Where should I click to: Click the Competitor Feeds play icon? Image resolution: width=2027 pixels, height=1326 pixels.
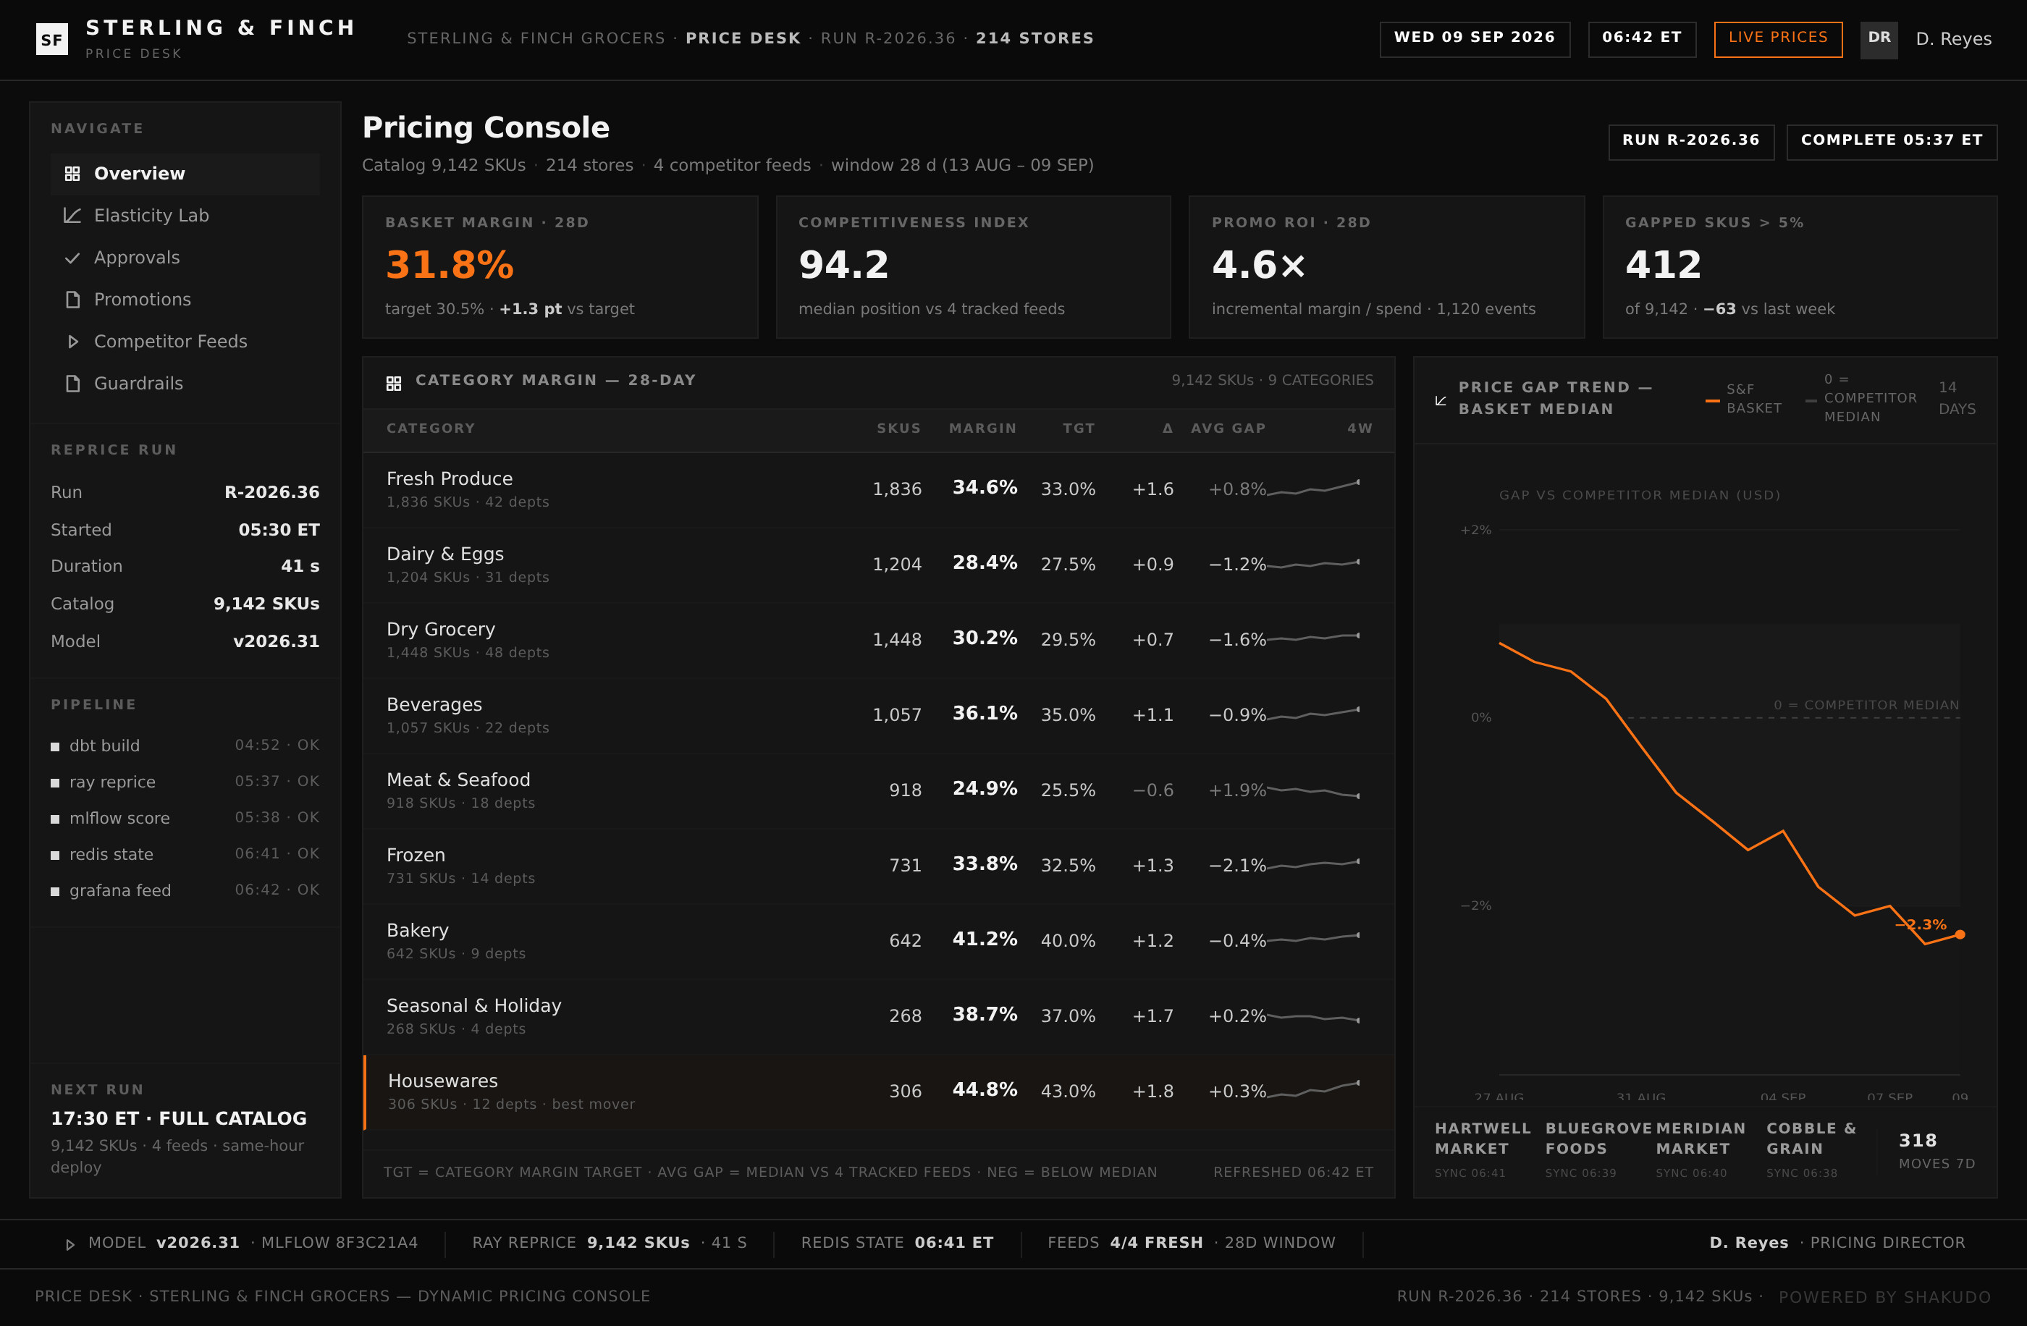coord(72,342)
